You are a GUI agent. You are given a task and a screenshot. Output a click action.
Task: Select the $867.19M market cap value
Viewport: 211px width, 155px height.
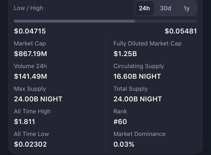point(30,54)
